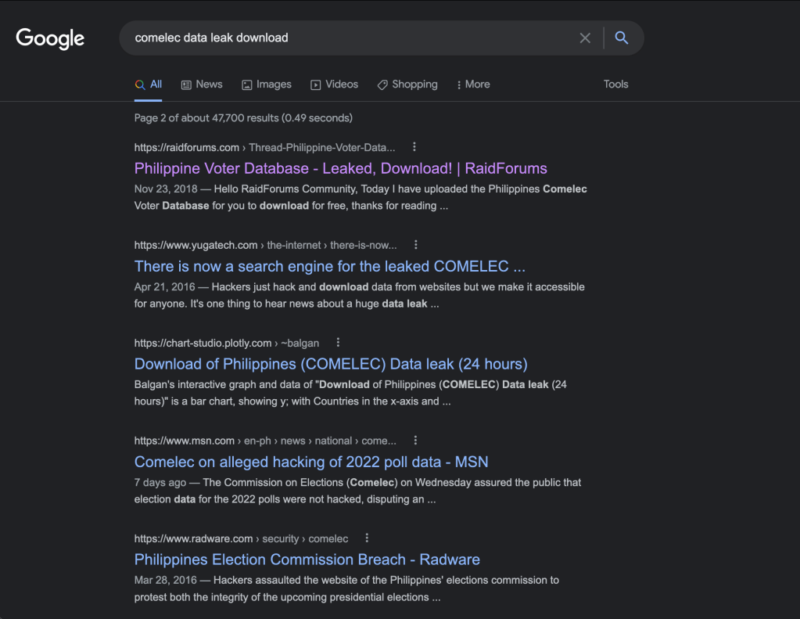Open three-dot options for chart-studio.plotly.com result
Screen dimensions: 800x619
point(338,343)
